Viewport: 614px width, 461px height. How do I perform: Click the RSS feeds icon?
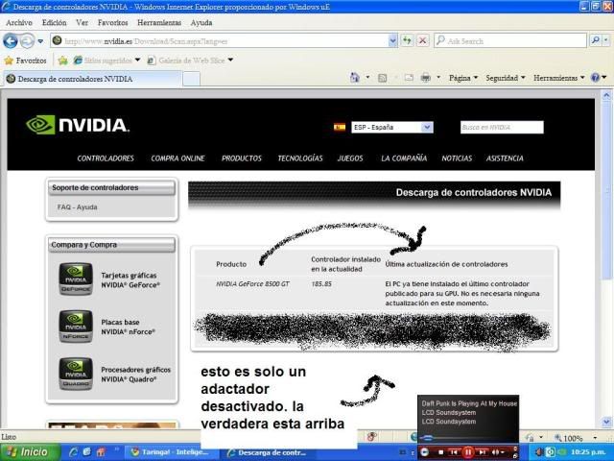(x=382, y=78)
